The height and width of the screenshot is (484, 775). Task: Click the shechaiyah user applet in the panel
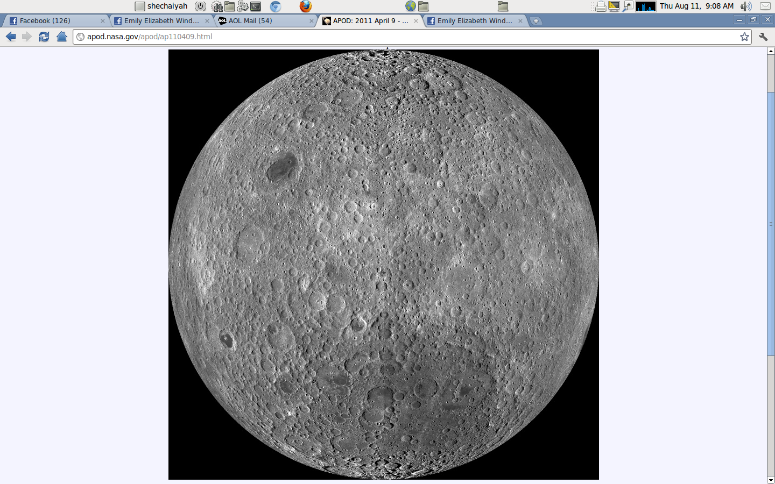pyautogui.click(x=161, y=6)
